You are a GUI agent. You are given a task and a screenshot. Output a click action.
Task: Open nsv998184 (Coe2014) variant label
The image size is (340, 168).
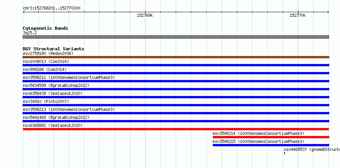(45, 69)
